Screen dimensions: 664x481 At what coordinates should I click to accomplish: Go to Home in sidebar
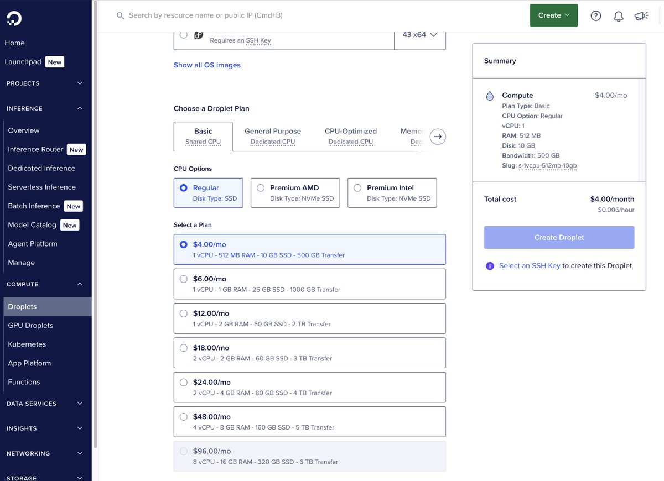tap(15, 43)
